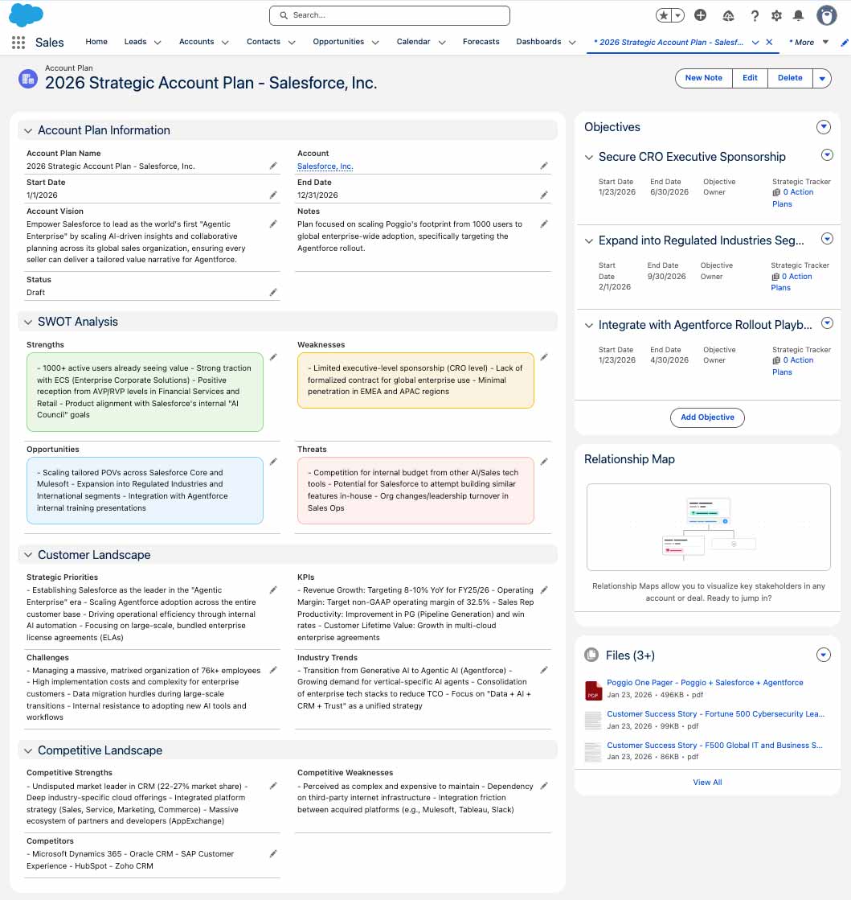Open the Objectives panel dropdown menu
851x900 pixels.
click(824, 127)
